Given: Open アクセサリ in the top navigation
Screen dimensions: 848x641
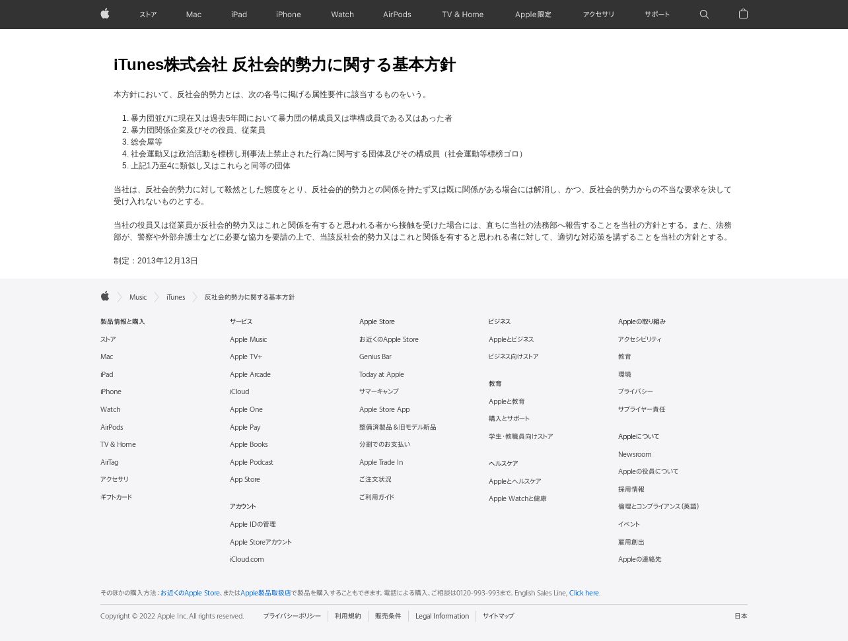Looking at the screenshot, I should click(598, 15).
